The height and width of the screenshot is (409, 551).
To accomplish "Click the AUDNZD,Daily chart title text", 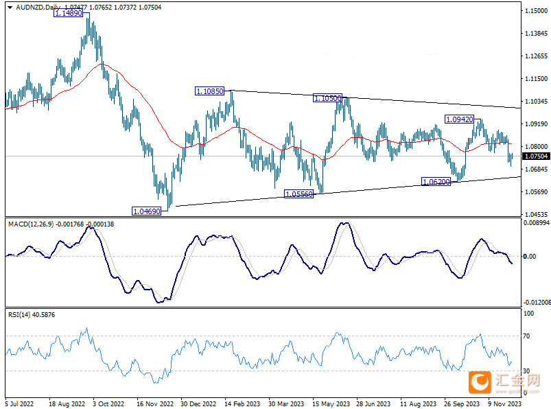I will pos(38,7).
